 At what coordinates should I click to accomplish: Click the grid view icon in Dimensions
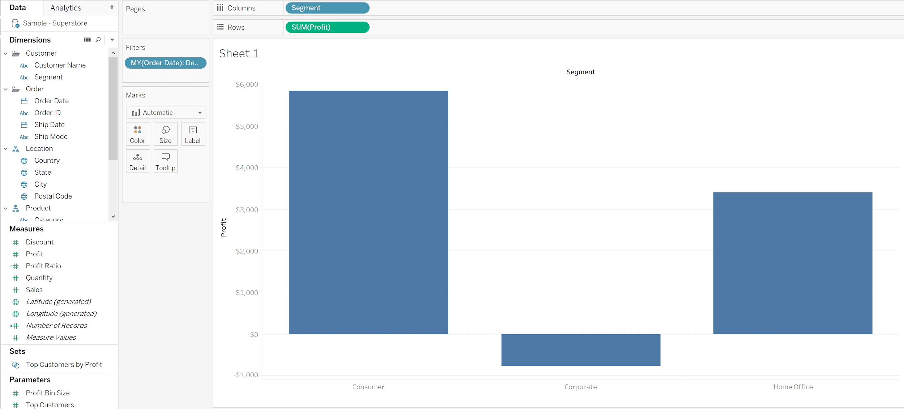(x=87, y=40)
